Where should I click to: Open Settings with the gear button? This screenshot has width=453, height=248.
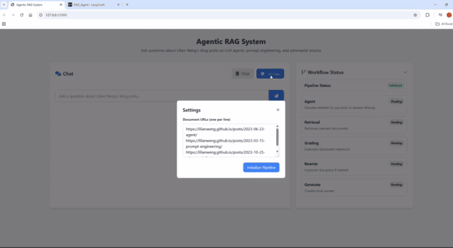270,74
